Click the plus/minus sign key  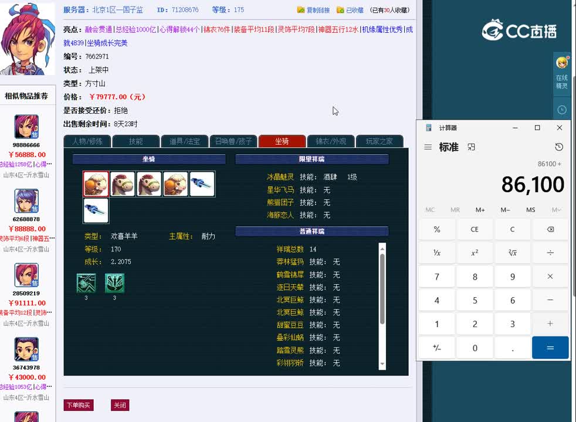(x=437, y=348)
